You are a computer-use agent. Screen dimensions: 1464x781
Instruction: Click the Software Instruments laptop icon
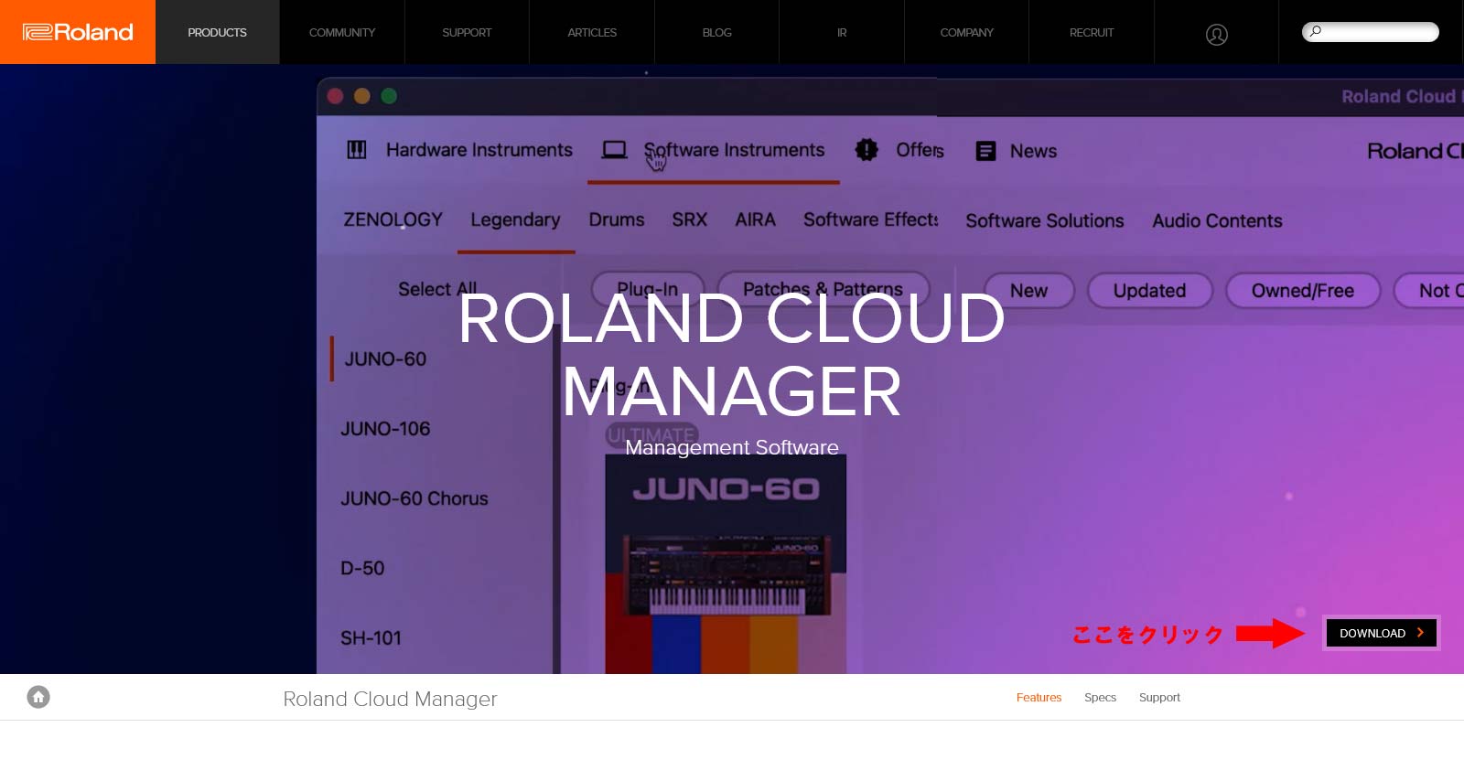(x=614, y=150)
